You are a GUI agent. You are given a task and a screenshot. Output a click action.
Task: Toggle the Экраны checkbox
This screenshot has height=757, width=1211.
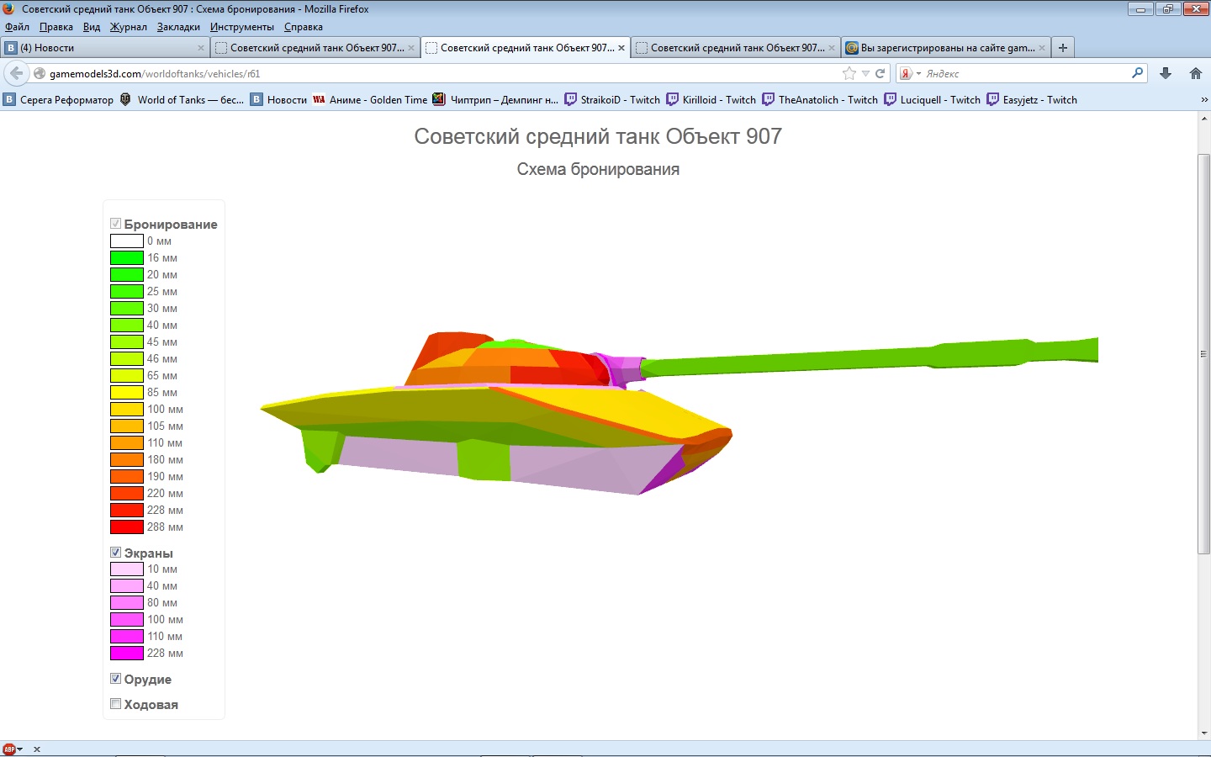[116, 553]
